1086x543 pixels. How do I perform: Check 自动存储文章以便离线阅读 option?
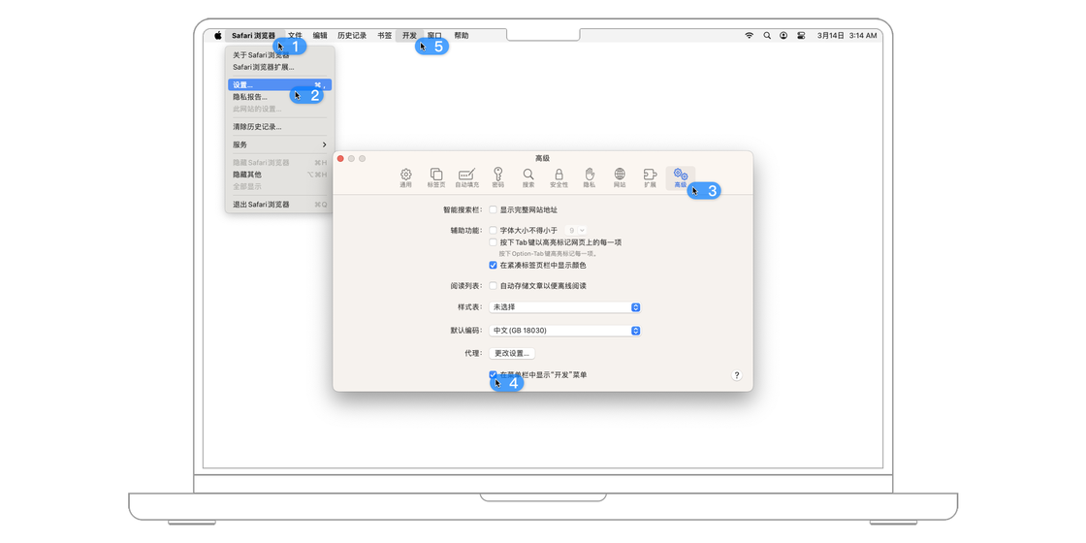494,286
